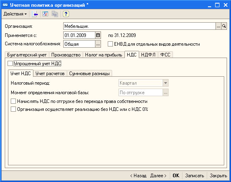
Task: Open the Действия dropdown menu
Action: pos(15,14)
